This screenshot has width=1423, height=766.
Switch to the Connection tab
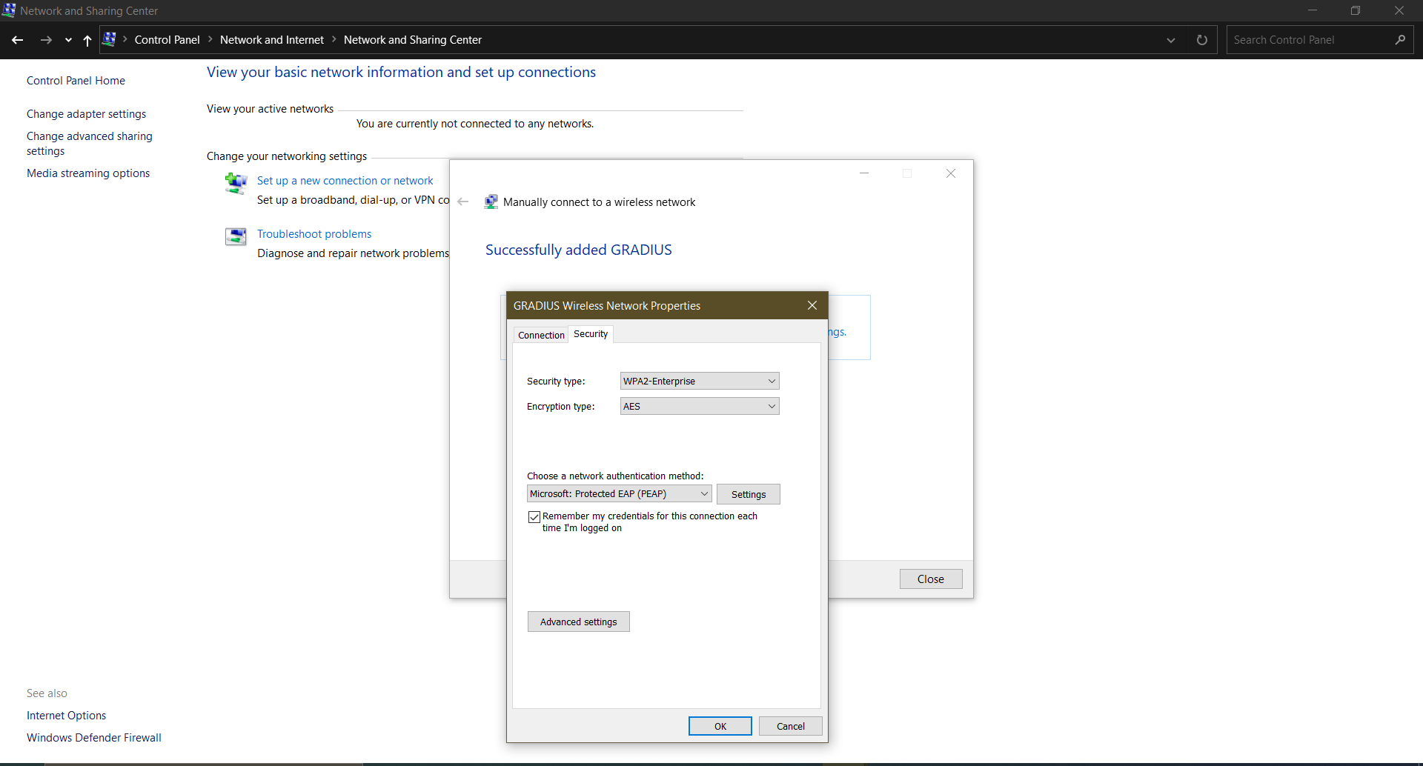pyautogui.click(x=541, y=335)
